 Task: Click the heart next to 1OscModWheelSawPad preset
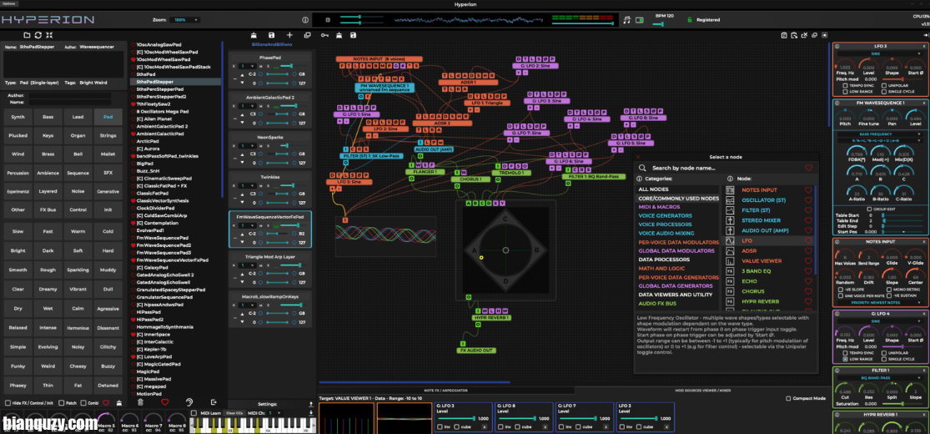pos(133,60)
